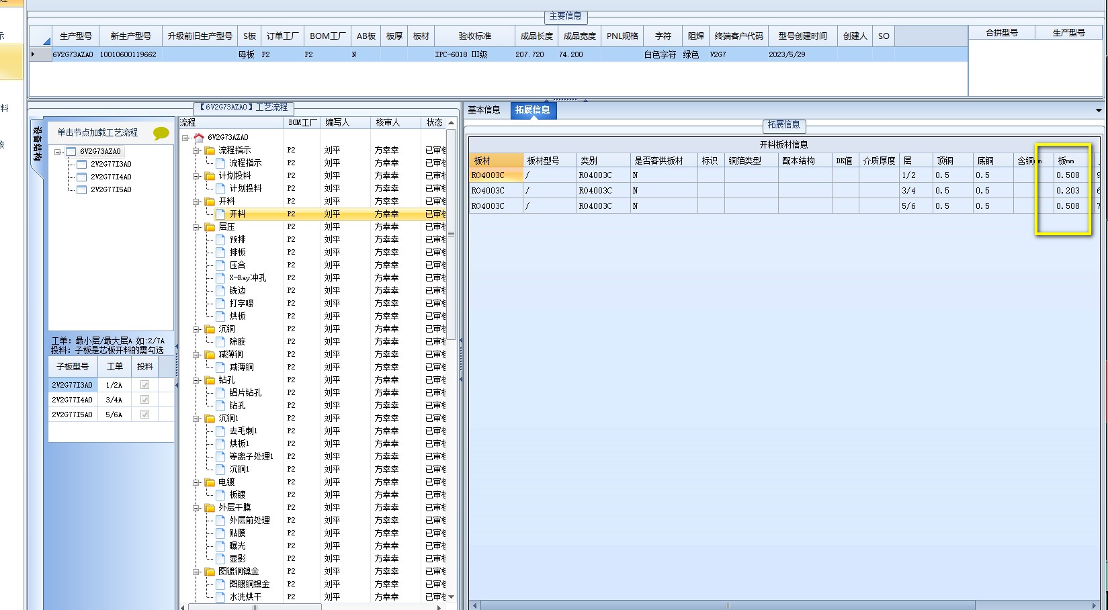
Task: Click the document icon beside 贴膜
Action: click(x=220, y=533)
